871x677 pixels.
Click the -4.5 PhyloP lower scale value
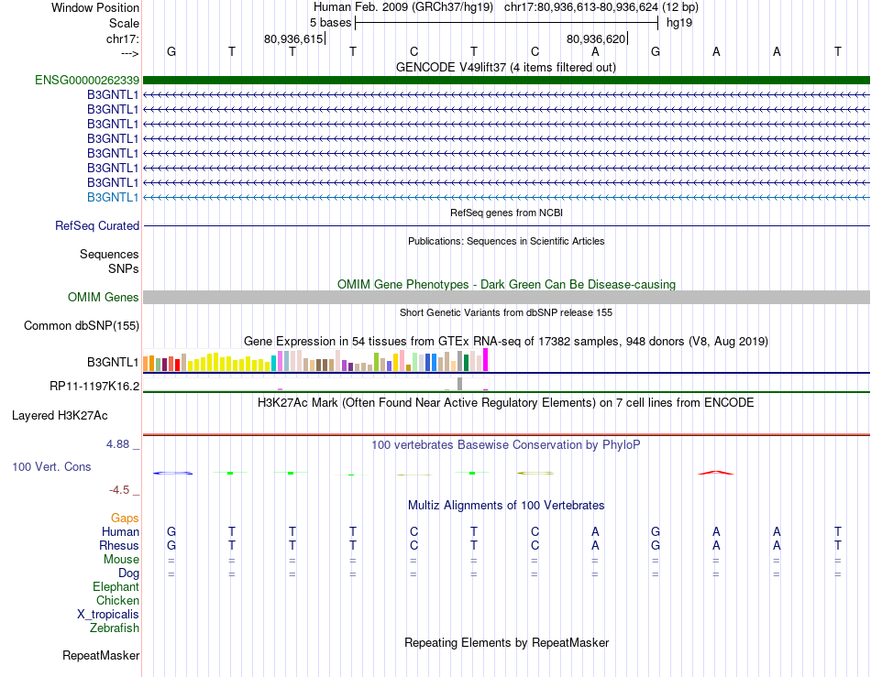click(x=119, y=489)
